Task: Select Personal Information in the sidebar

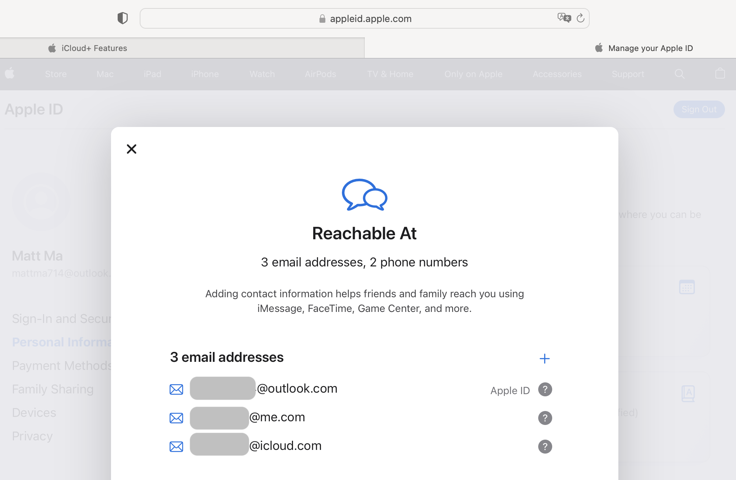Action: coord(61,342)
